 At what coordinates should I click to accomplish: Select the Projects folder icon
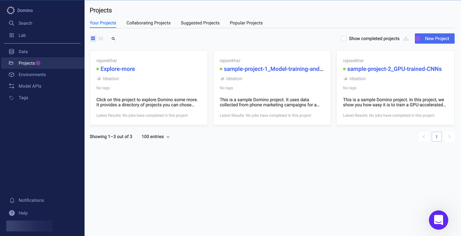[x=11, y=63]
